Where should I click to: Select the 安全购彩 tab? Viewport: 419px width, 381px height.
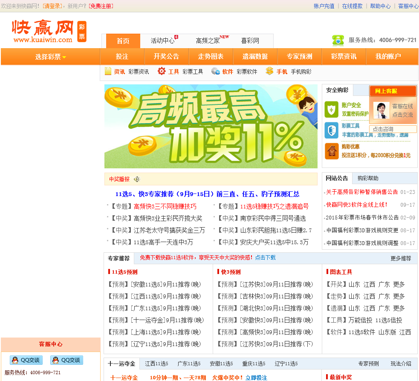click(337, 90)
